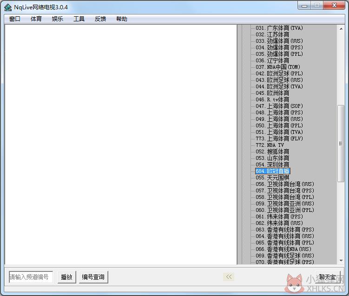Select channel 051.上海体育(TVA)
349x296 pixels.
[x=279, y=132]
